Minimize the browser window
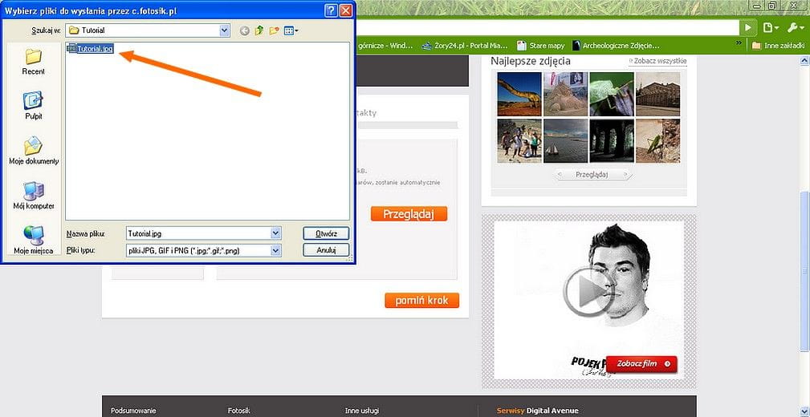 757,6
